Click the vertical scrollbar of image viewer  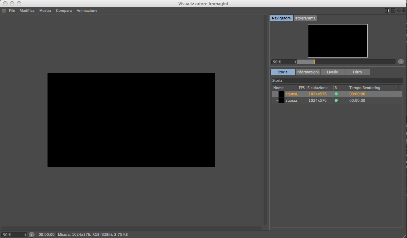[x=265, y=120]
